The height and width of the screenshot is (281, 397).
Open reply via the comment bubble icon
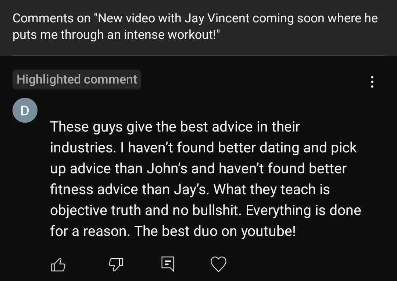(x=168, y=264)
